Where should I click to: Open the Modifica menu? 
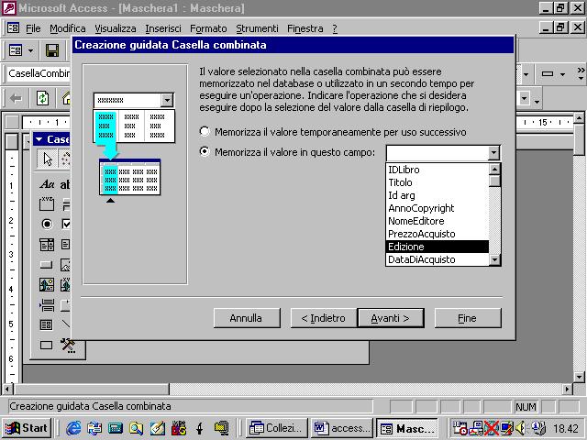click(68, 28)
